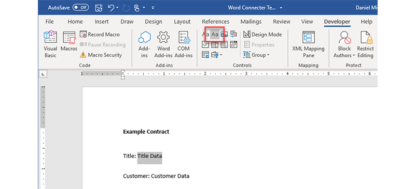Screen dimensions: 415x189
Task: Open the Visual Basic editor
Action: tap(50, 44)
